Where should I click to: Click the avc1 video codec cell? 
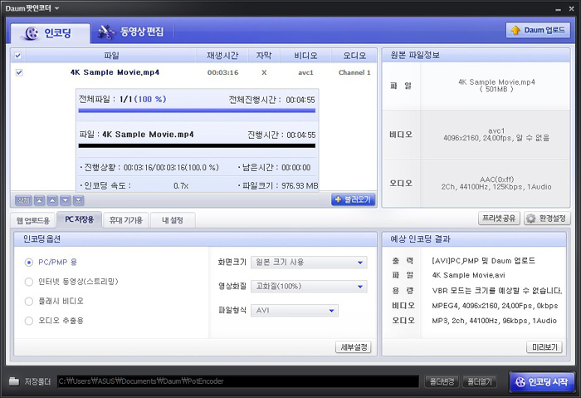tap(305, 72)
